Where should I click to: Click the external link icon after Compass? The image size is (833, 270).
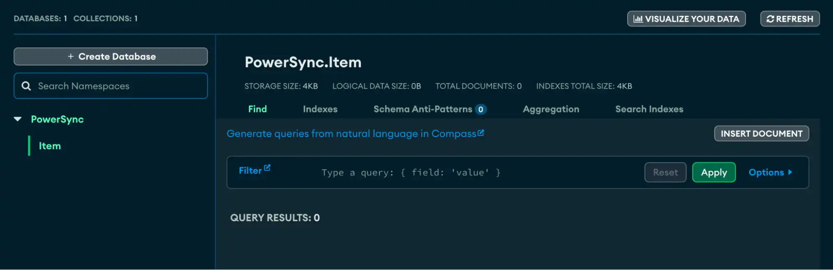[481, 132]
